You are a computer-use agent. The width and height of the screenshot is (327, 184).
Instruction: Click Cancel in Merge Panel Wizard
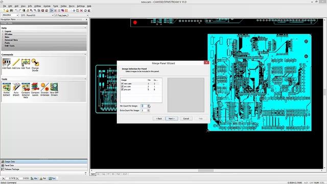186,119
